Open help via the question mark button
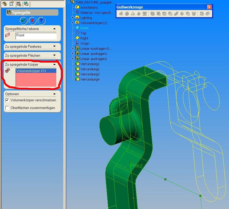 click(x=41, y=21)
